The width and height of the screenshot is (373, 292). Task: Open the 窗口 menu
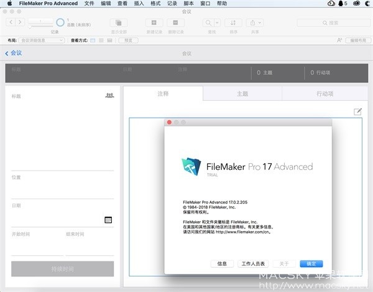click(205, 3)
